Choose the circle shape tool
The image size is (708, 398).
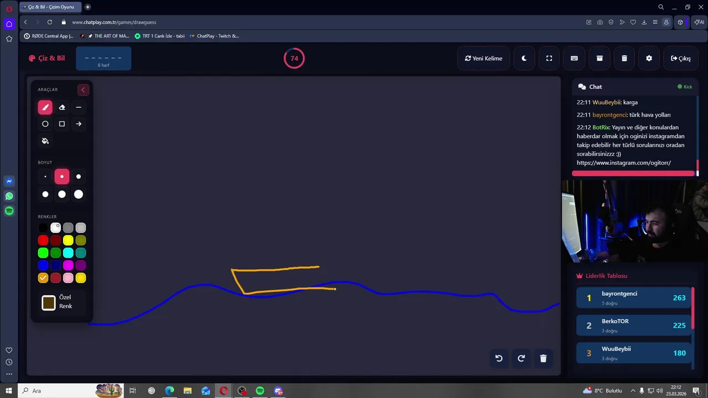point(45,124)
